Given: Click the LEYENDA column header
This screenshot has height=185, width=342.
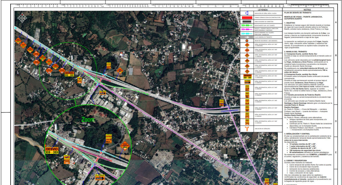Looking at the screenshot, I should pos(262,10).
